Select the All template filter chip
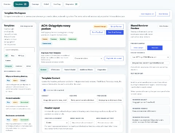The width and height of the screenshot is (175, 133). (6, 56)
